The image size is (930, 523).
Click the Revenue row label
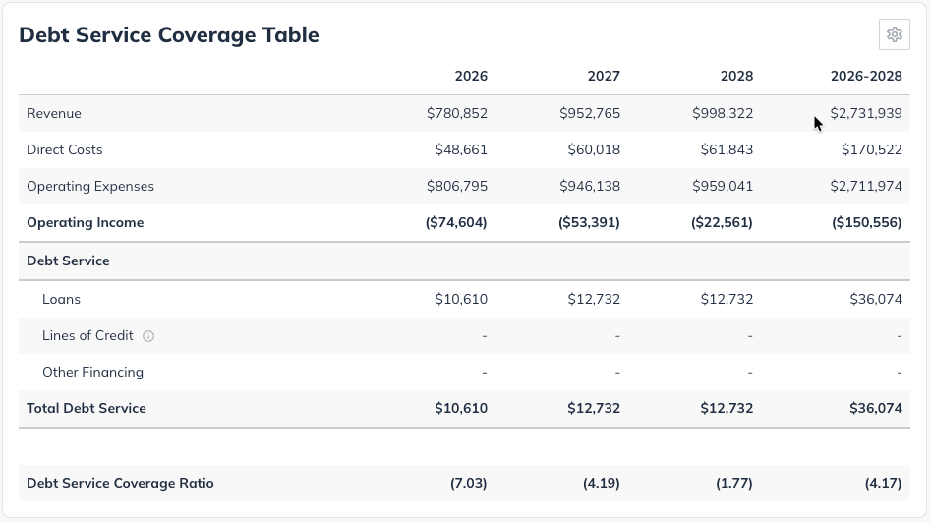[54, 113]
